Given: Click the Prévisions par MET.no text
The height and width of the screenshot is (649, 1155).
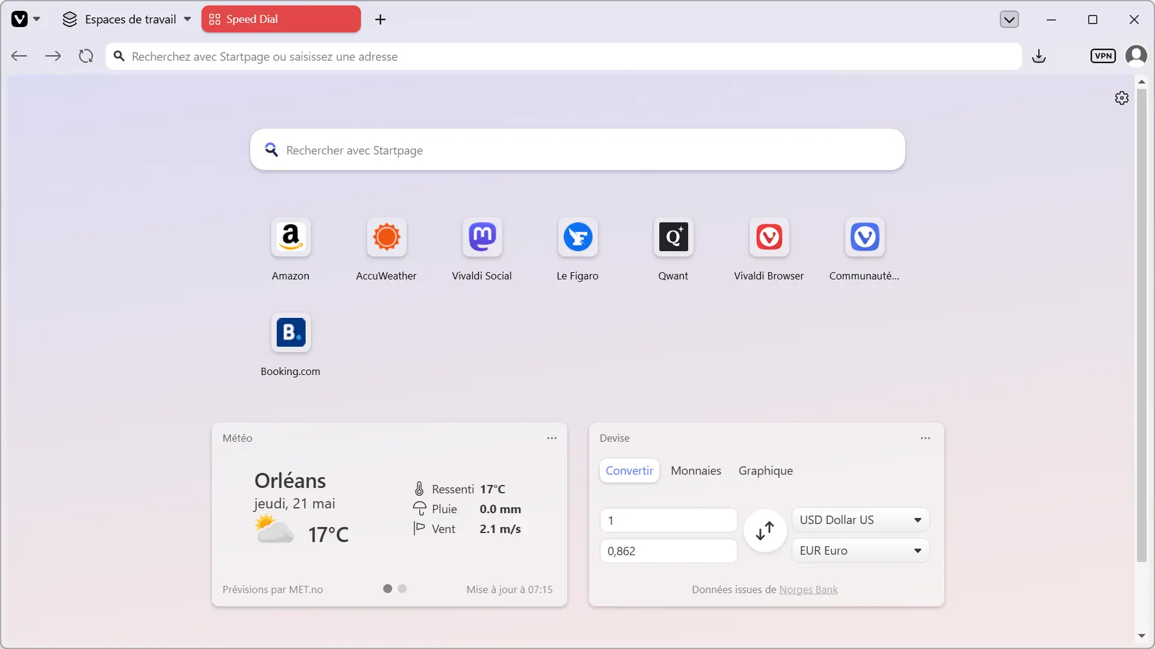Looking at the screenshot, I should [273, 590].
